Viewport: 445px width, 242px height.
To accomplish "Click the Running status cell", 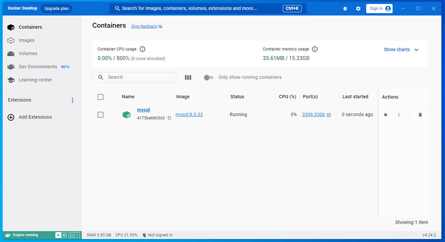I will pos(238,115).
